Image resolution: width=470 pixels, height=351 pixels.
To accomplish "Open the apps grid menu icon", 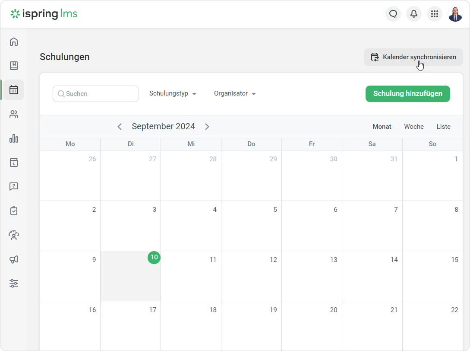I will [x=434, y=14].
